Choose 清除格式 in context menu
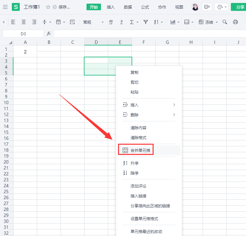The height and width of the screenshot is (236, 246). [x=149, y=137]
